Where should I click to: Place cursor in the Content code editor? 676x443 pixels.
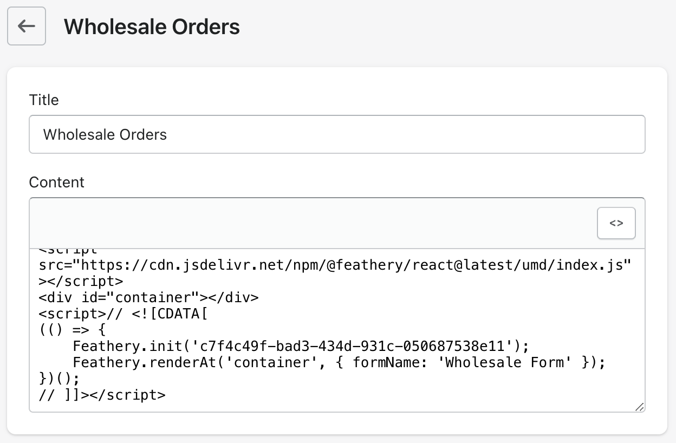click(x=336, y=329)
